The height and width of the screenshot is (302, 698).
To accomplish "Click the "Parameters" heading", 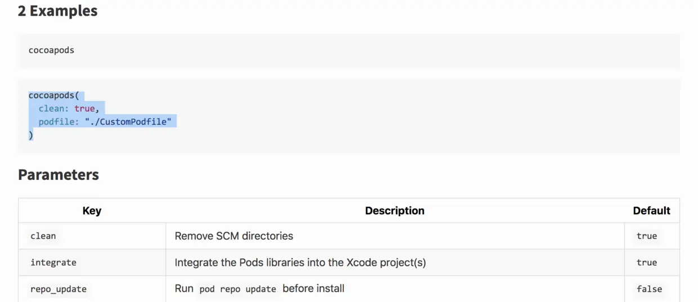I will [59, 175].
